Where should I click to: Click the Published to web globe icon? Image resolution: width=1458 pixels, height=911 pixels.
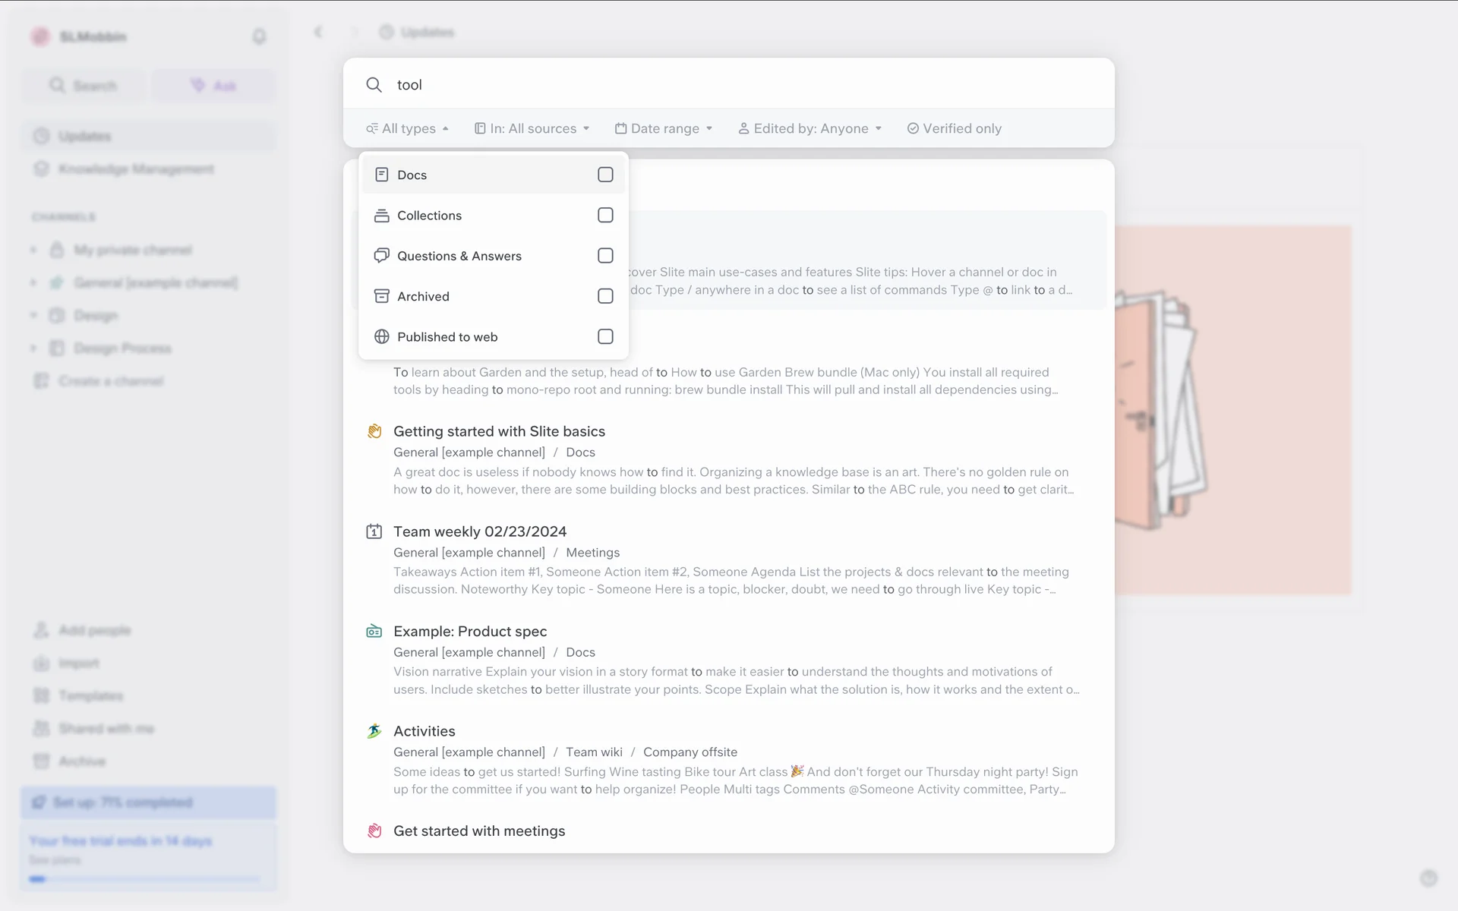pos(382,336)
